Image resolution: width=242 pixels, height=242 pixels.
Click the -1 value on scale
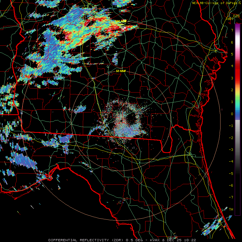click(x=231, y=126)
